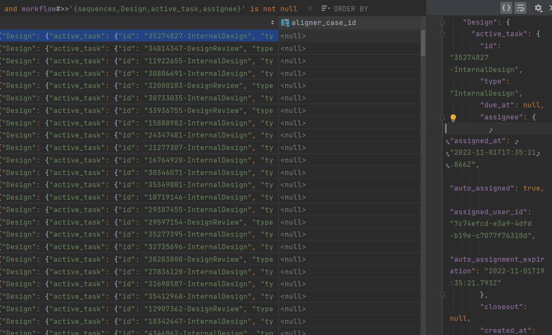
Task: Click the "assigned_user_id" key in JSON
Action: (489, 212)
